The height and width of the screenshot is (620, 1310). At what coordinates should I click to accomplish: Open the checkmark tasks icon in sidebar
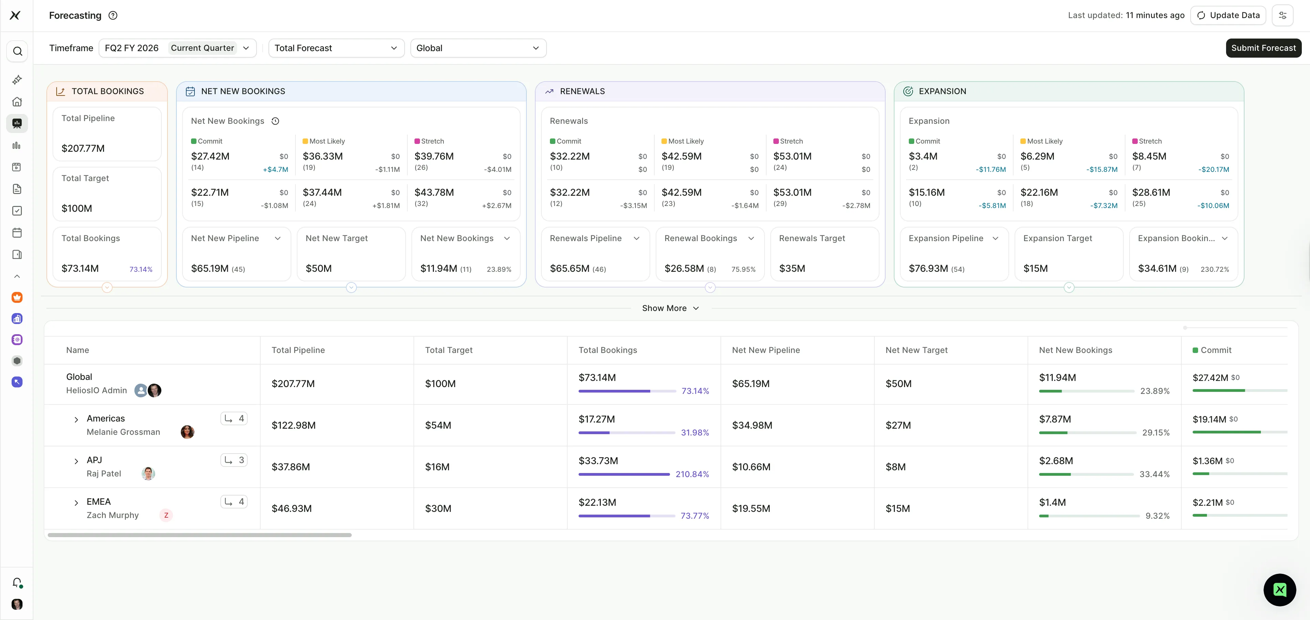17,211
